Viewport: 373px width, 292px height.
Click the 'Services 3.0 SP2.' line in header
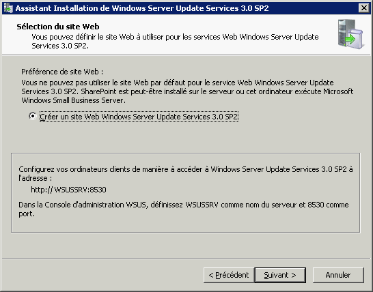click(60, 46)
